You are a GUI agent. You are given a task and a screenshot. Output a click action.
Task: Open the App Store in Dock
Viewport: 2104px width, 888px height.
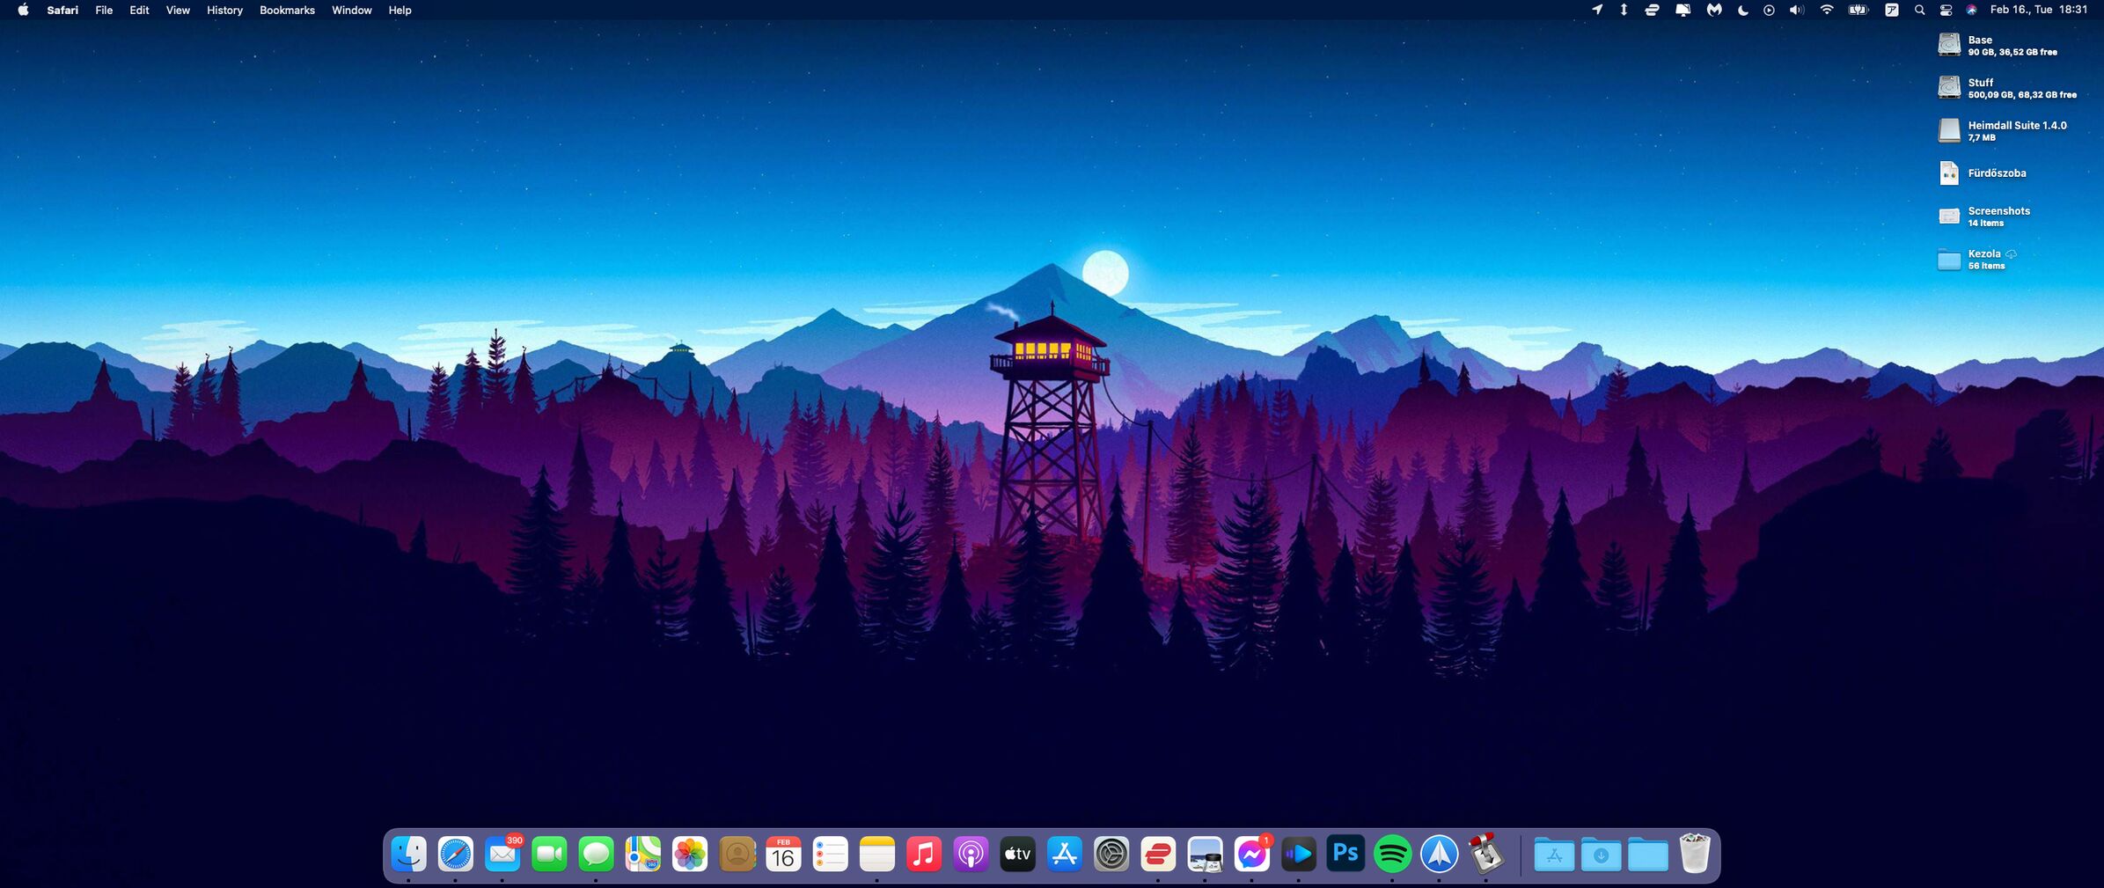tap(1065, 854)
